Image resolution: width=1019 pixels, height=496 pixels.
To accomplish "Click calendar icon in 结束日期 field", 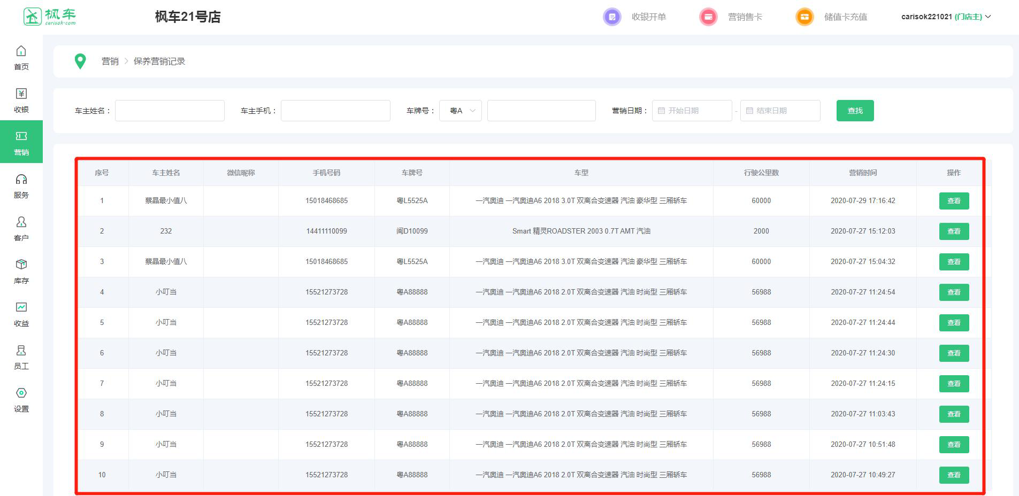I will coord(749,111).
